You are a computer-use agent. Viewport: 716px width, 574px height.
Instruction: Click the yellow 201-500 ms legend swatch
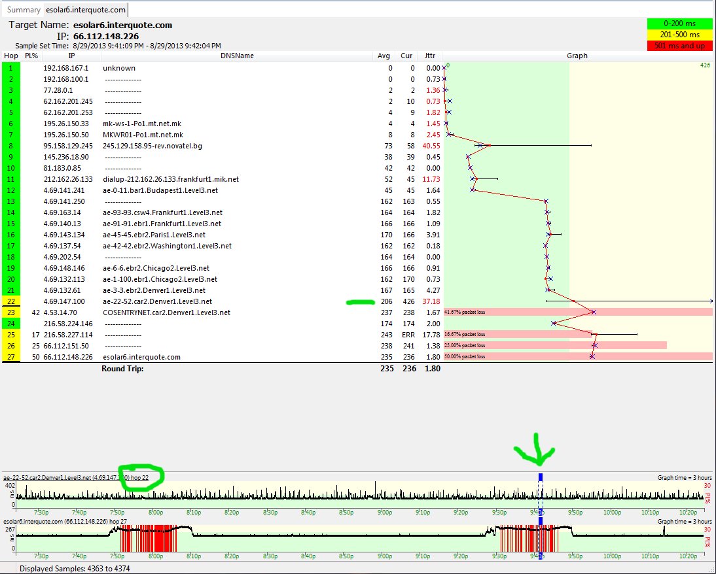coord(679,35)
